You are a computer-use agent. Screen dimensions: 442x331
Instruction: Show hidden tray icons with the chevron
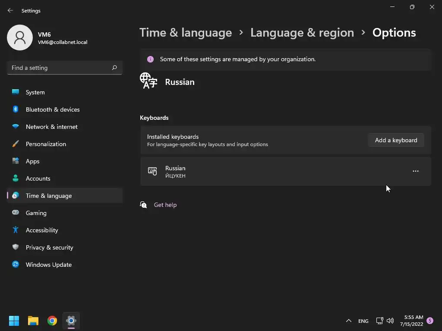tap(348, 321)
